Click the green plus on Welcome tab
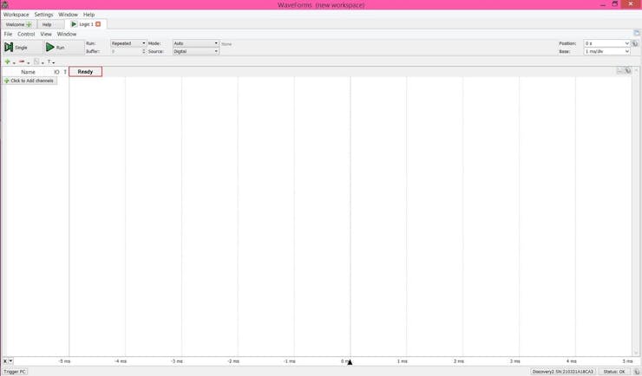Viewport: 642px width, 376px height. (x=29, y=24)
